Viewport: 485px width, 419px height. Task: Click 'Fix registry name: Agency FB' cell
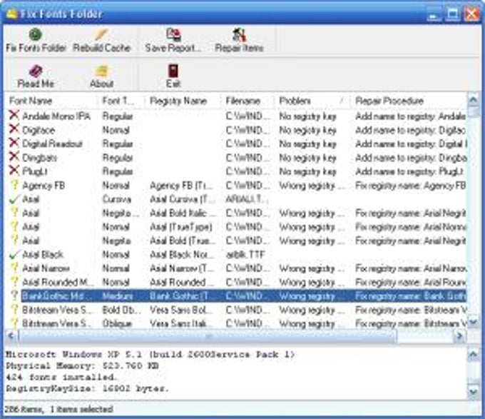pyautogui.click(x=410, y=186)
